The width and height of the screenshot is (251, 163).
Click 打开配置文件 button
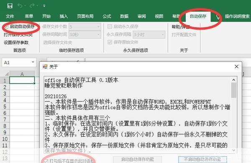pyautogui.click(x=184, y=35)
